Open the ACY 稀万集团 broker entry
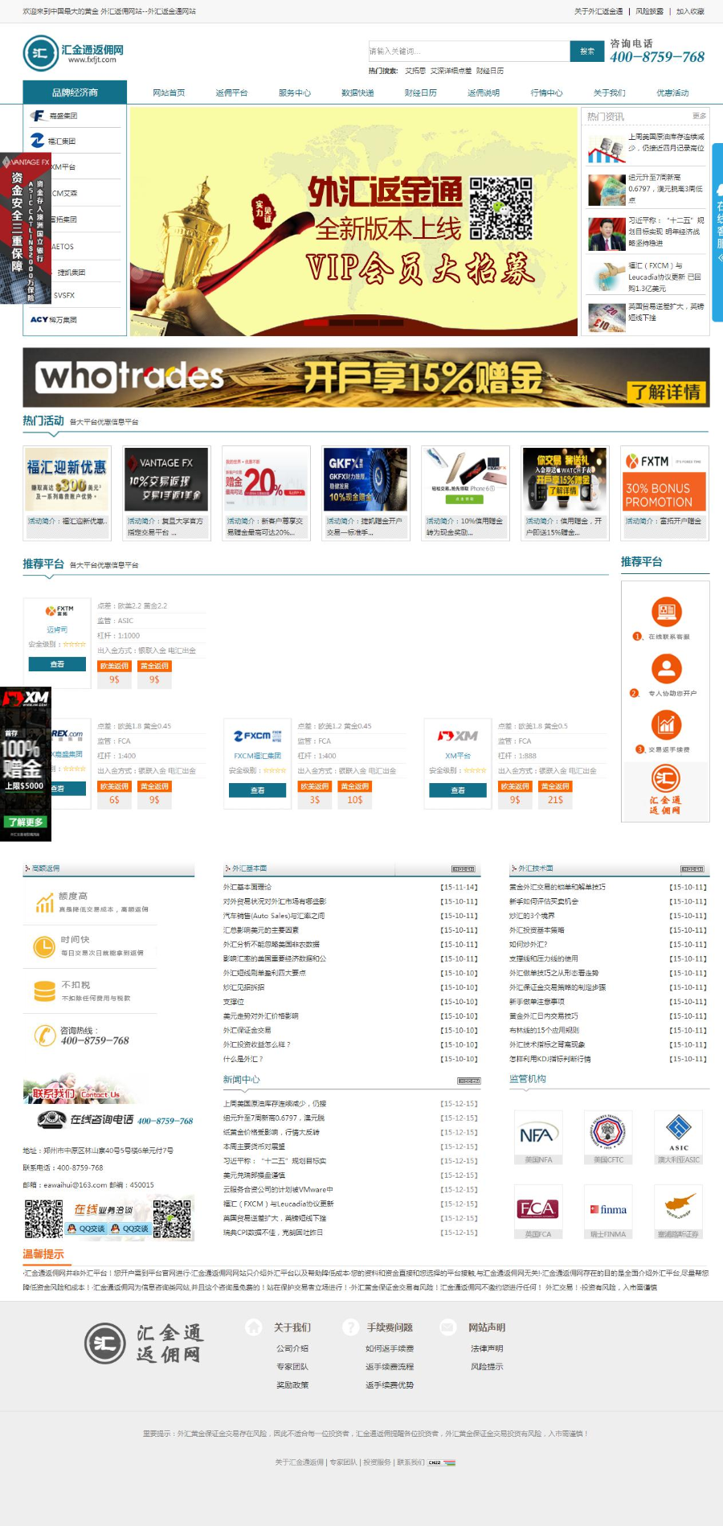Screen dimensions: 723x1526 tap(53, 319)
